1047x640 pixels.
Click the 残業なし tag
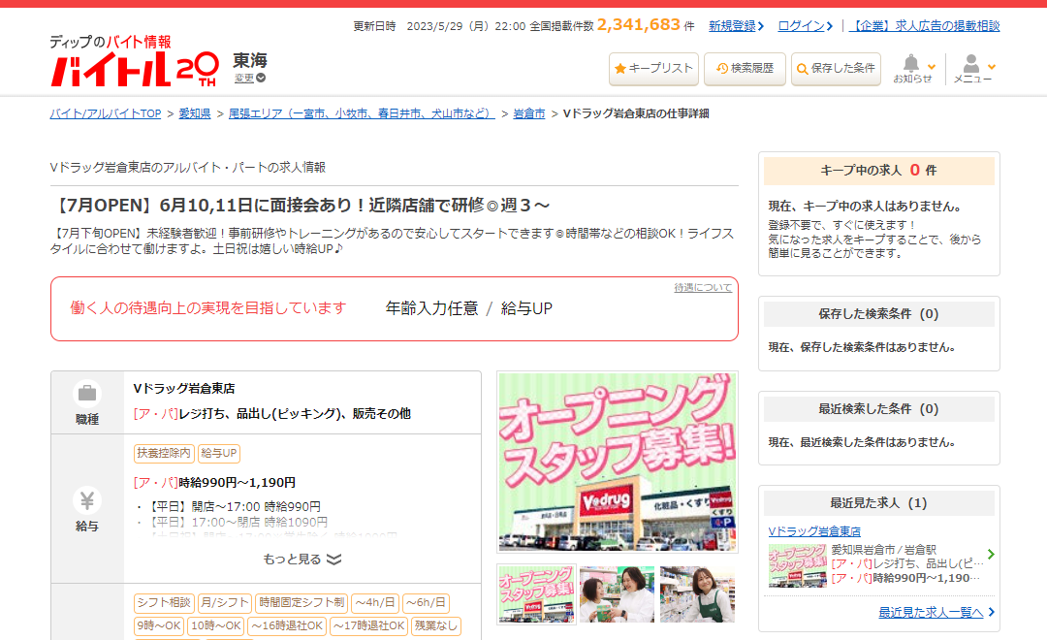point(436,626)
